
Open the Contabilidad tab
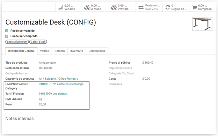tap(97, 51)
